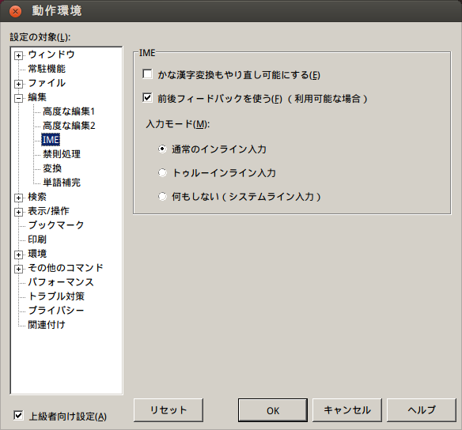This screenshot has height=430, width=462.
Task: Click the リセット button
Action: 169,410
